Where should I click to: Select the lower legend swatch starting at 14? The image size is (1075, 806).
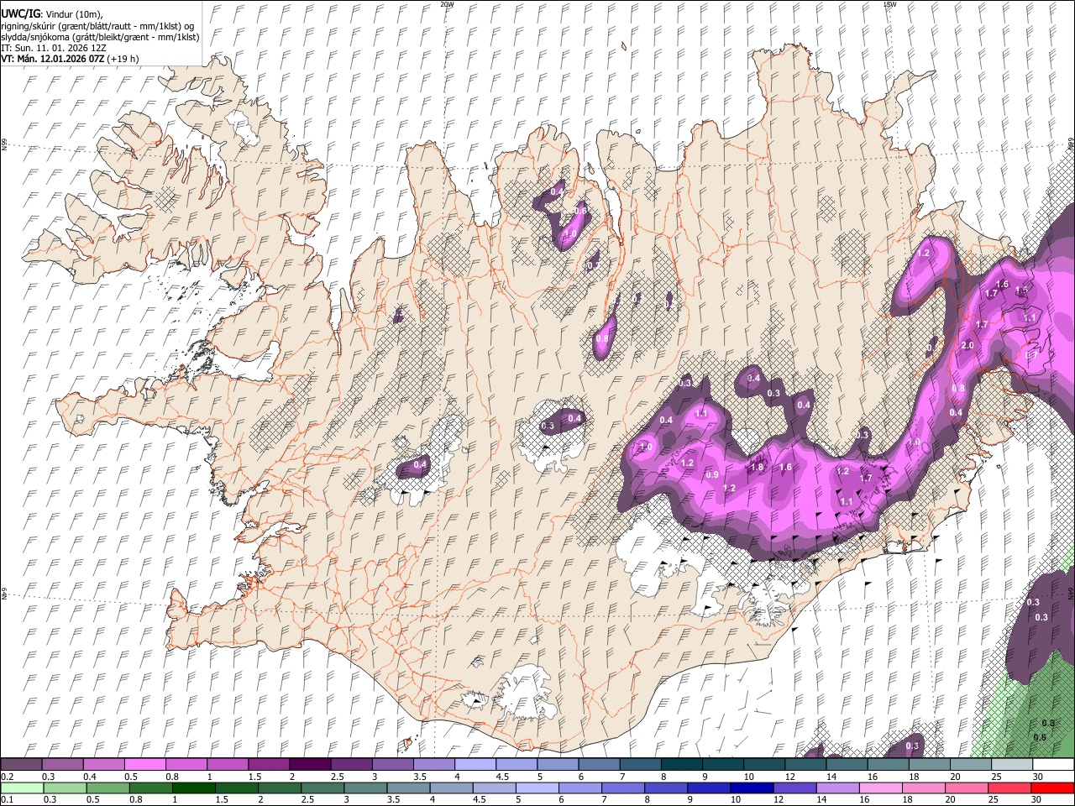pos(837,788)
